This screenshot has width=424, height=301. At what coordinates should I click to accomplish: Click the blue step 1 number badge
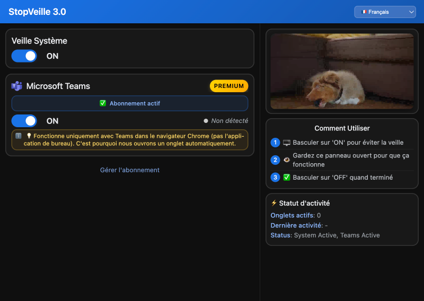275,143
